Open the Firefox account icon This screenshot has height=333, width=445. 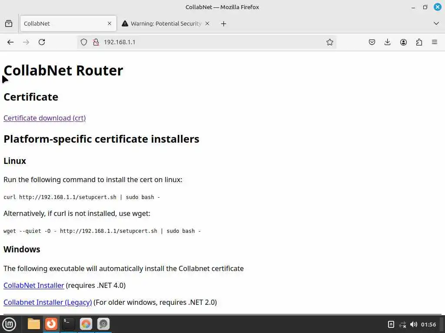[403, 42]
